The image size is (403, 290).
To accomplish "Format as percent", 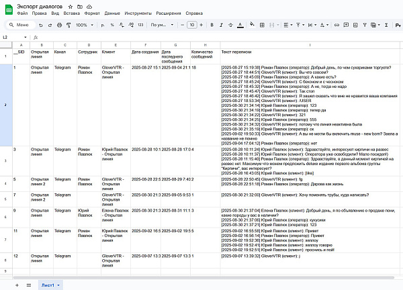I will (112, 25).
